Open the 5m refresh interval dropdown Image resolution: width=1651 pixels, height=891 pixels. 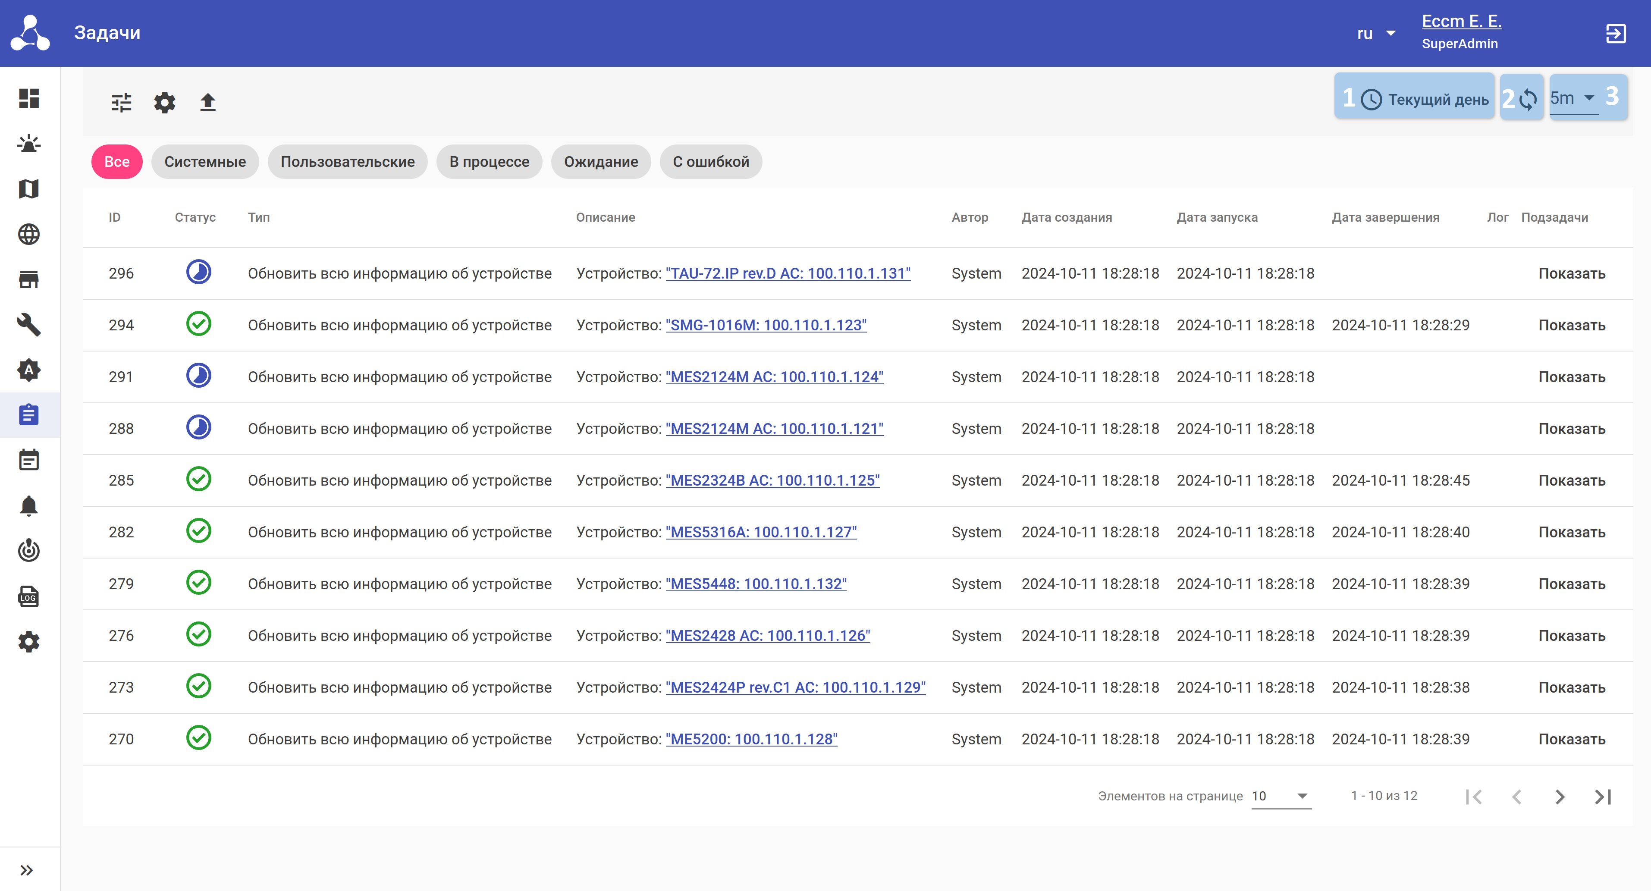click(x=1573, y=99)
